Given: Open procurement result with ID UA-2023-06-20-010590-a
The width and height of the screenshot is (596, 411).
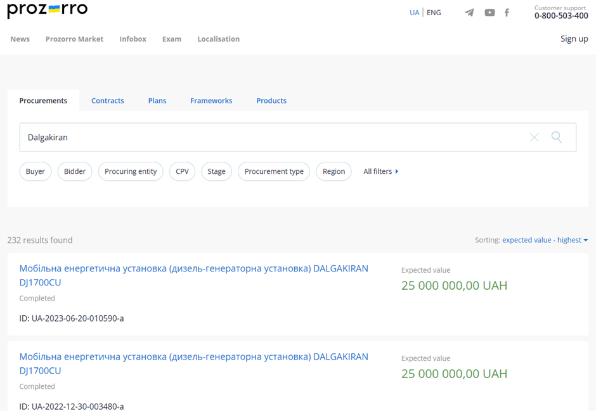Looking at the screenshot, I should (x=193, y=275).
